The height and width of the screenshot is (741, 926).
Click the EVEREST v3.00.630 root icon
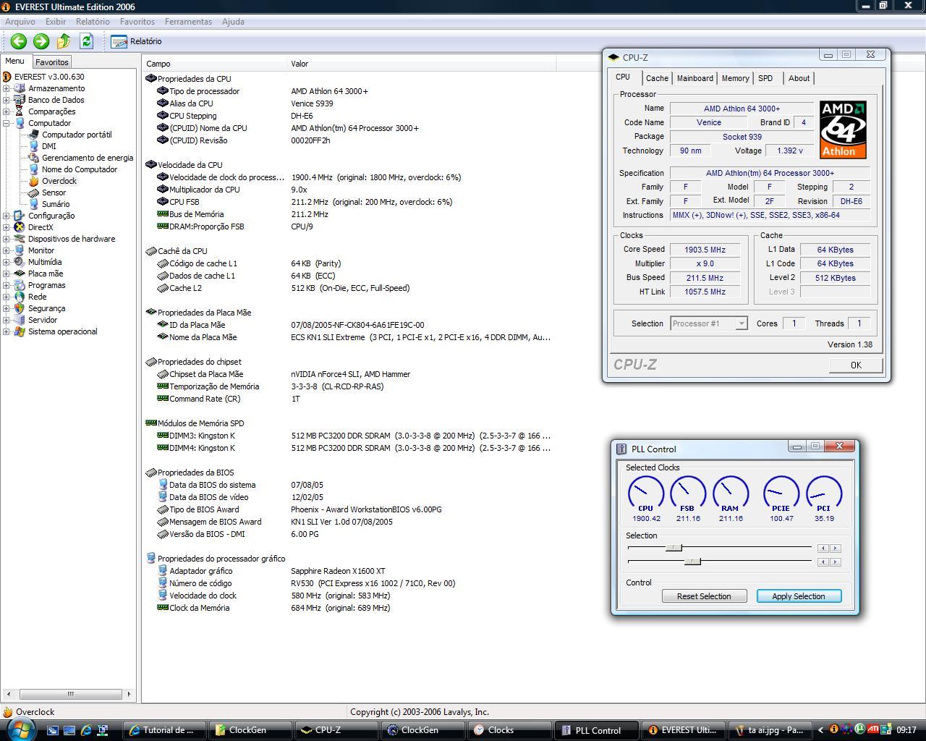click(x=7, y=77)
